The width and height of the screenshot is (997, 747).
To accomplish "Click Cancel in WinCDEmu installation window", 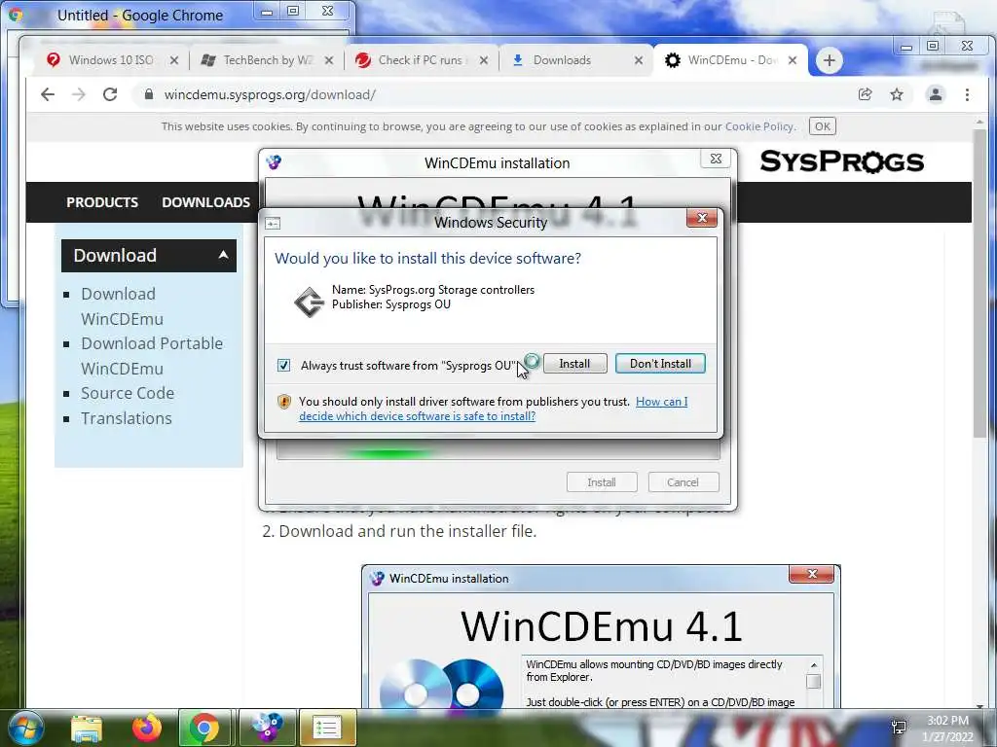I will [683, 482].
